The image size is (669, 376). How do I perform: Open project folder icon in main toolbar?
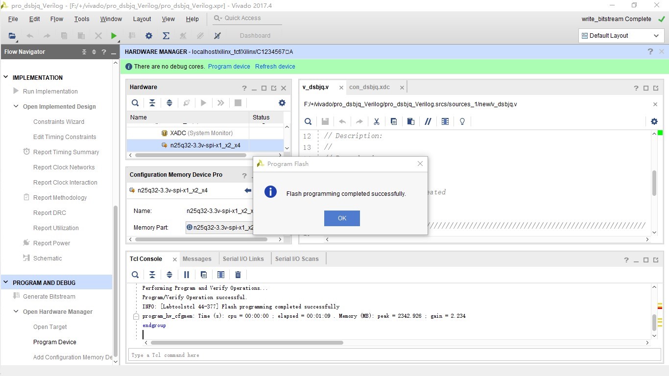[12, 36]
